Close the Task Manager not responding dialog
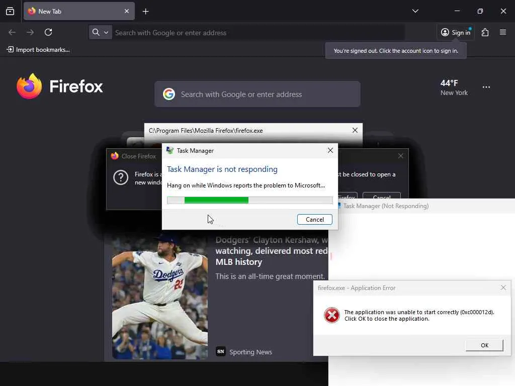Image resolution: width=515 pixels, height=386 pixels. [330, 150]
